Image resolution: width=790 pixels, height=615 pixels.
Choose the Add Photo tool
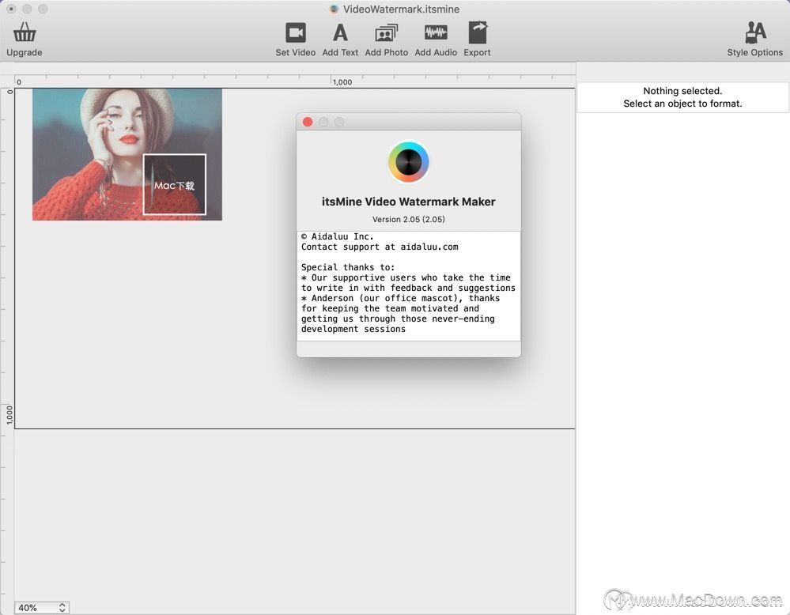pos(387,33)
